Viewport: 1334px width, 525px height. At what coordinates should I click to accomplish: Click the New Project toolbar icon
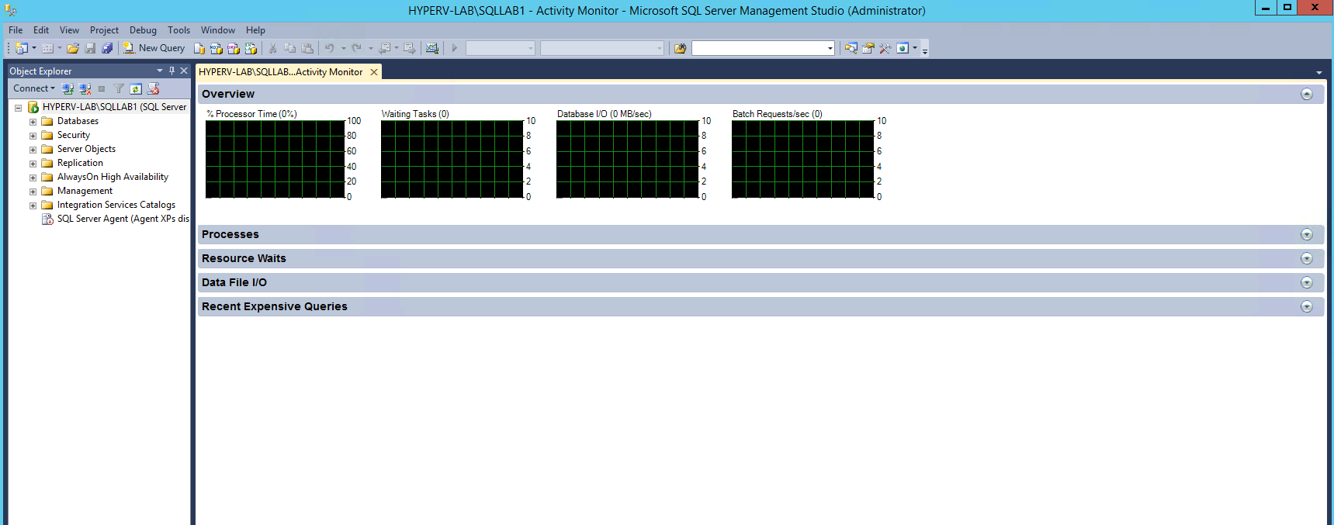21,48
